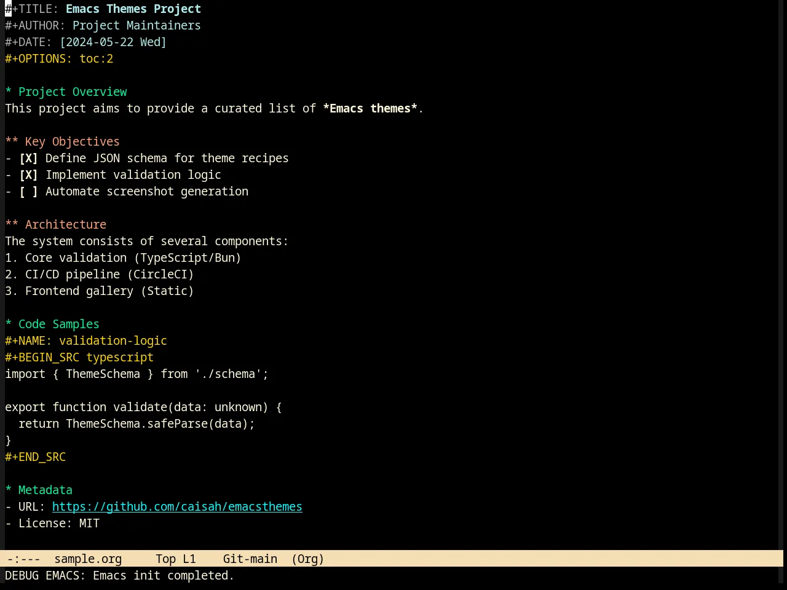Click the 'import { ThemeSchema }' code line

[137, 374]
